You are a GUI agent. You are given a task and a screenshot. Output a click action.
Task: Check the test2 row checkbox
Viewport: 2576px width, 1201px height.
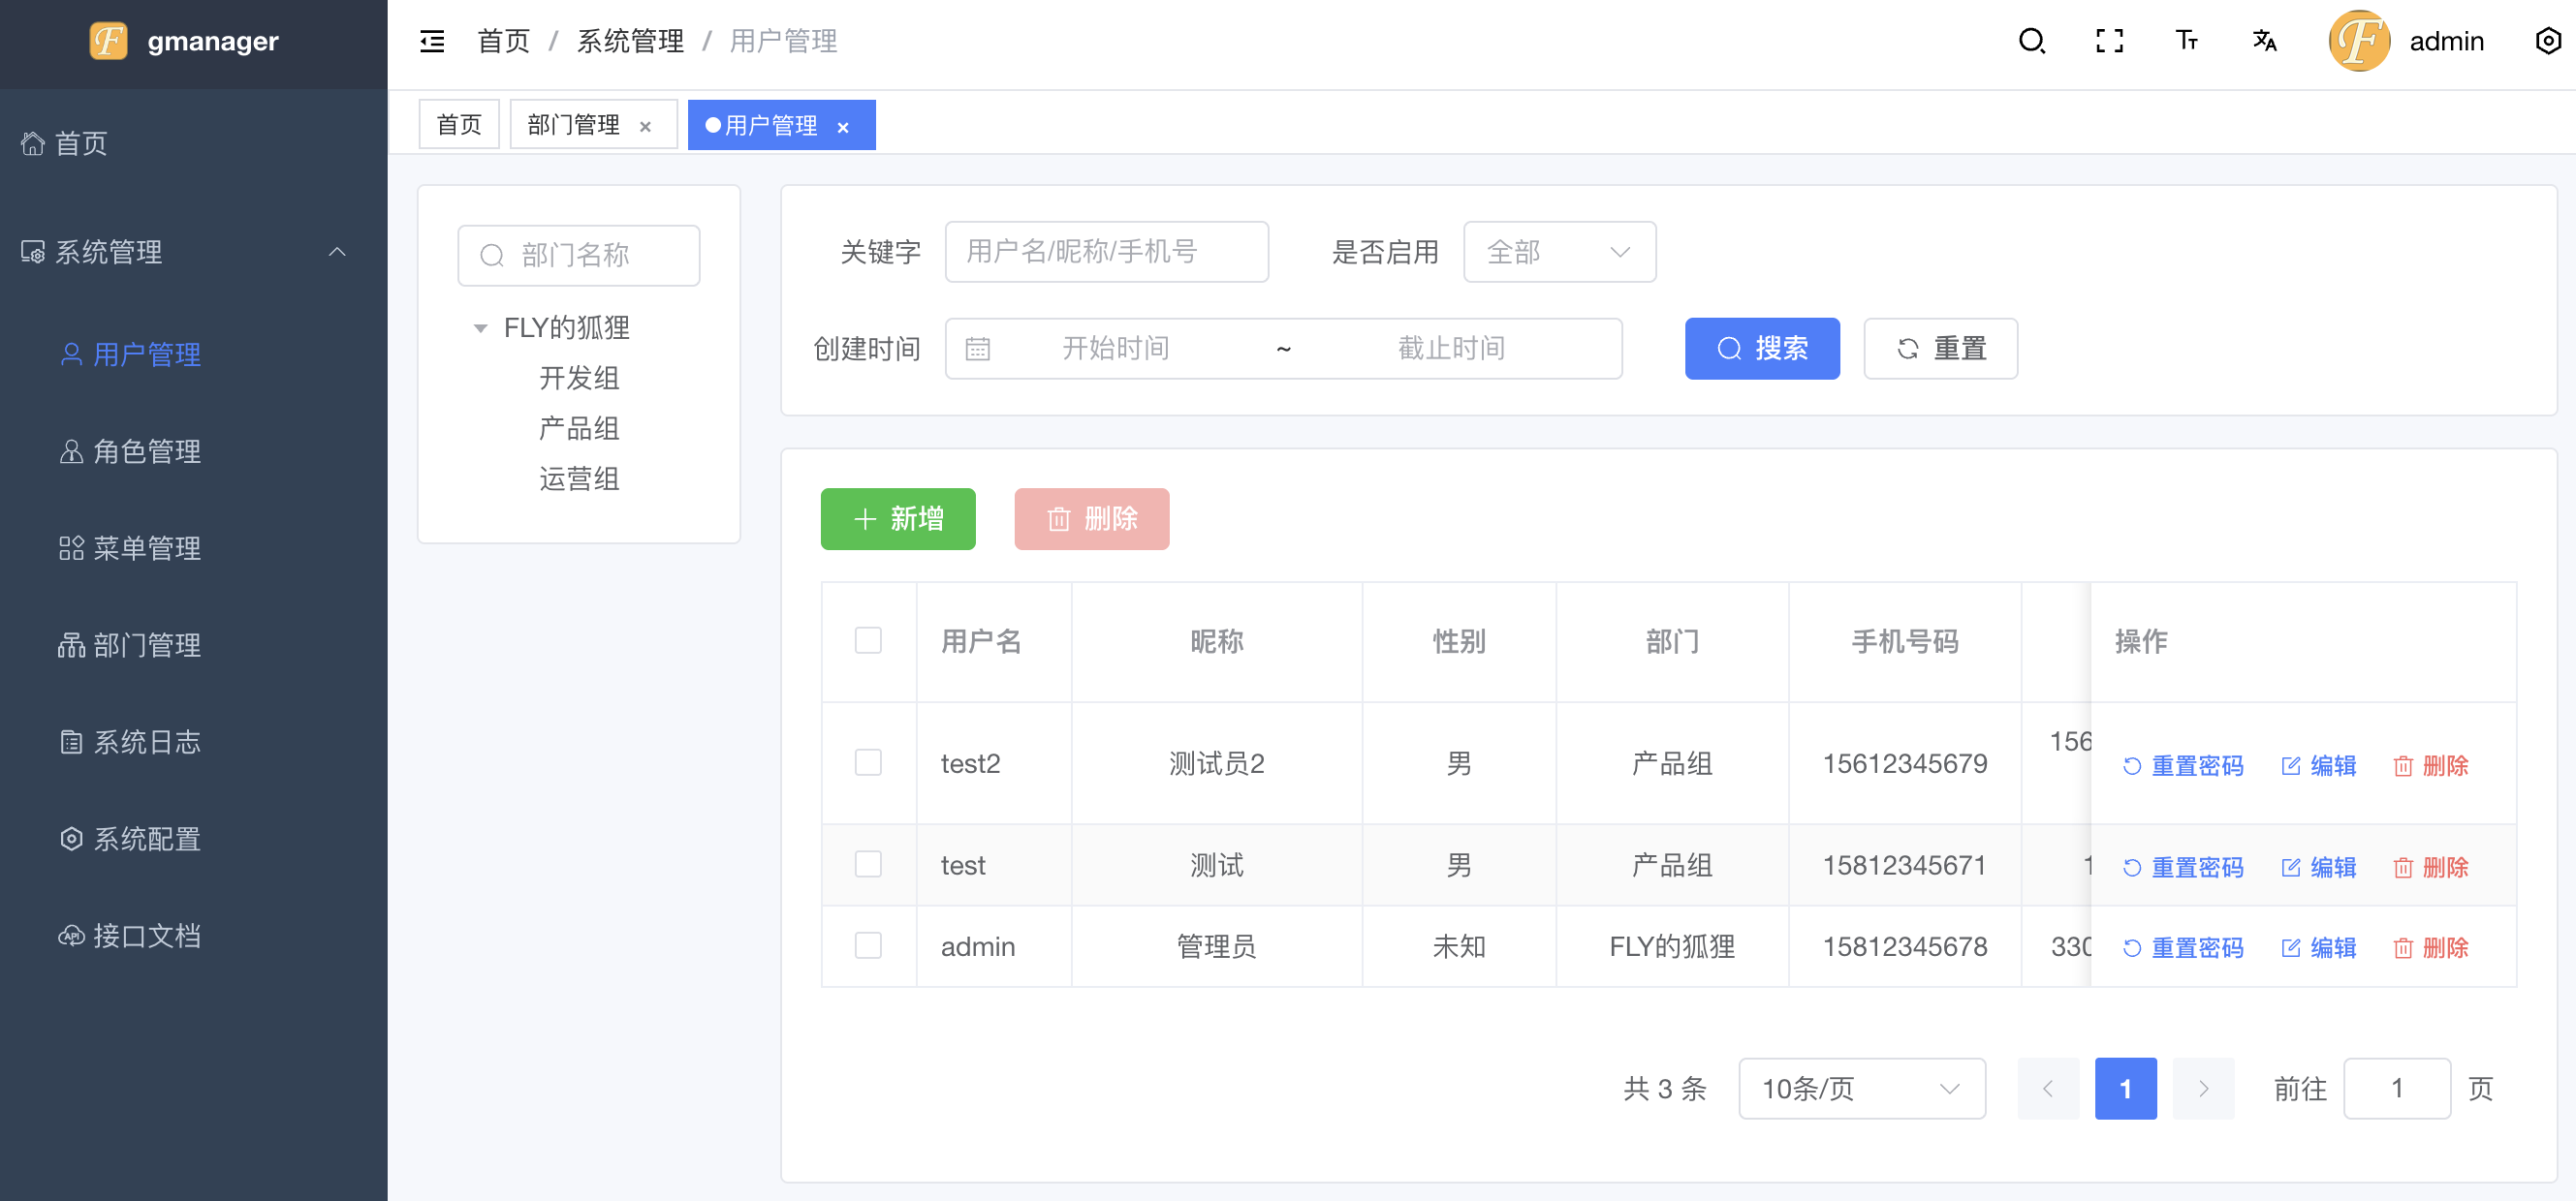[868, 762]
